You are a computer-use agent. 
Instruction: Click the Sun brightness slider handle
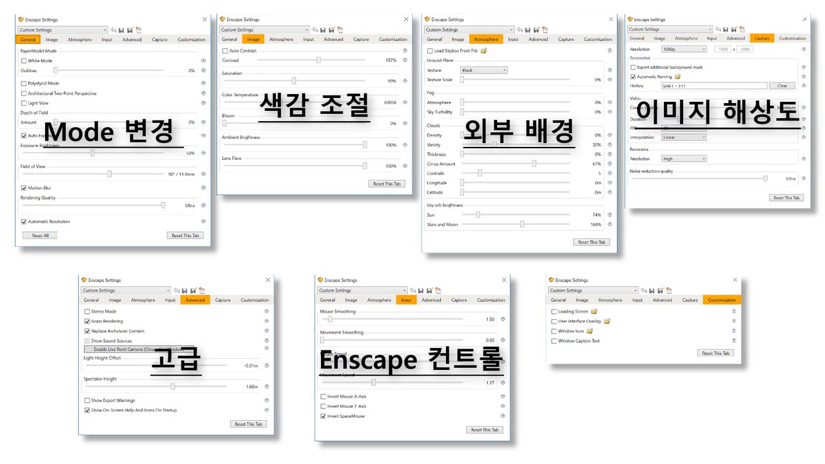478,215
